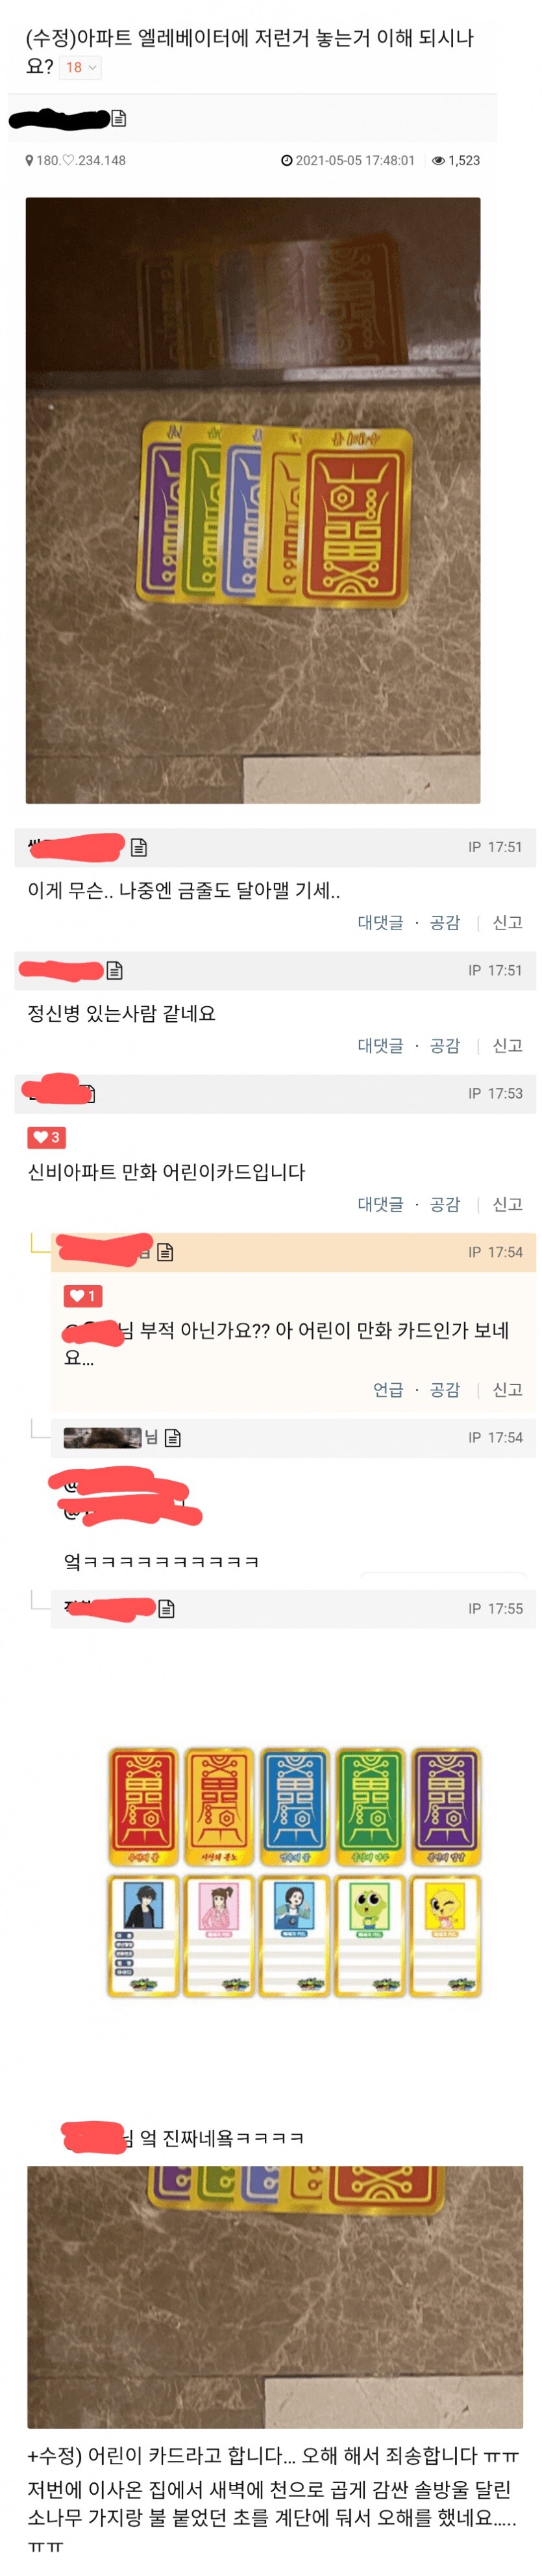Click 신고 under the 금줄 comment
The height and width of the screenshot is (2576, 542).
pyautogui.click(x=507, y=922)
